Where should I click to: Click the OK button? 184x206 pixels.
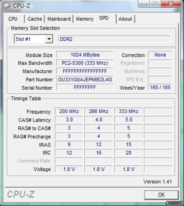coord(161,195)
